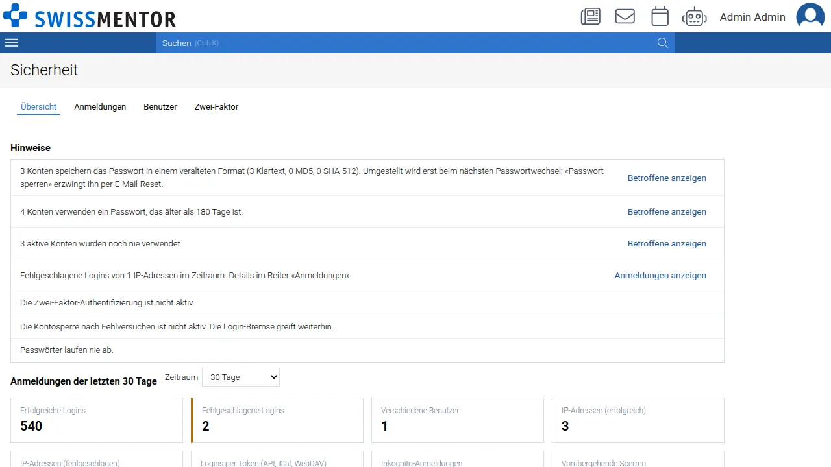Click the Admin Admin username
Image resolution: width=831 pixels, height=467 pixels.
click(x=752, y=17)
